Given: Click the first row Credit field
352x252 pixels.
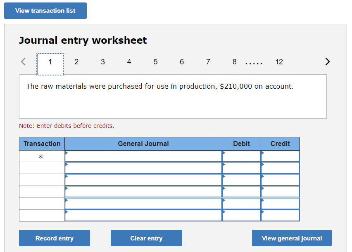Looking at the screenshot, I should click(280, 156).
